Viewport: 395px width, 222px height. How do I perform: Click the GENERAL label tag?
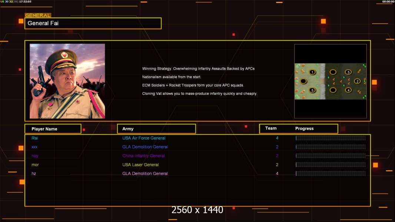pos(38,15)
